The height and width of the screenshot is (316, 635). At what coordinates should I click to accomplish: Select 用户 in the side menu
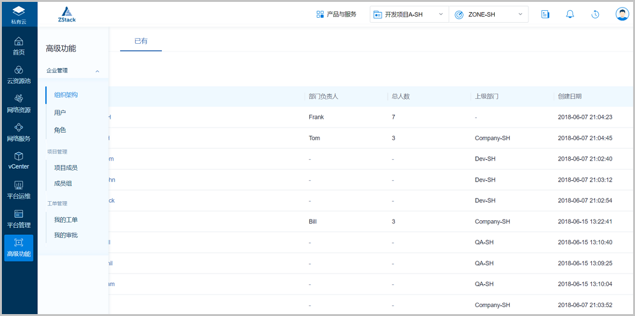point(60,112)
